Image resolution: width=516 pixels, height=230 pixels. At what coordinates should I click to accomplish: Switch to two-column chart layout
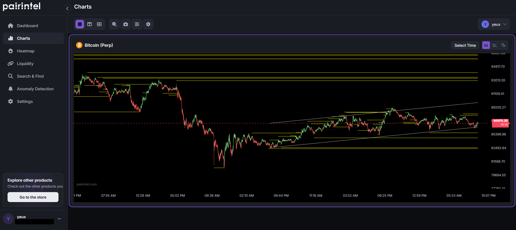(x=90, y=24)
